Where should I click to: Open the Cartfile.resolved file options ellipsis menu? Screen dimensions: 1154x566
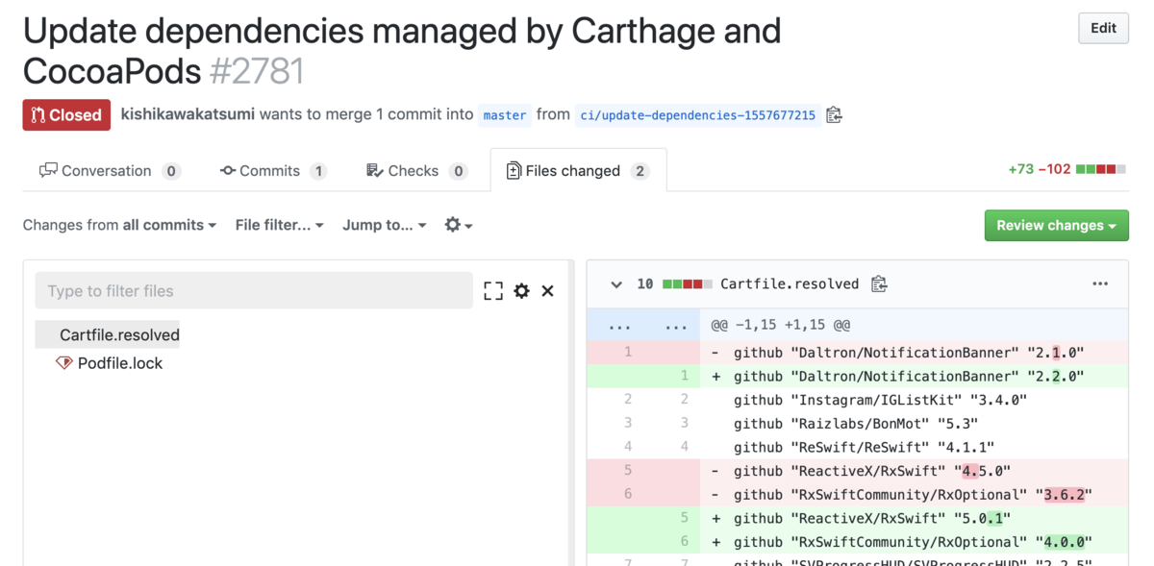(x=1100, y=283)
